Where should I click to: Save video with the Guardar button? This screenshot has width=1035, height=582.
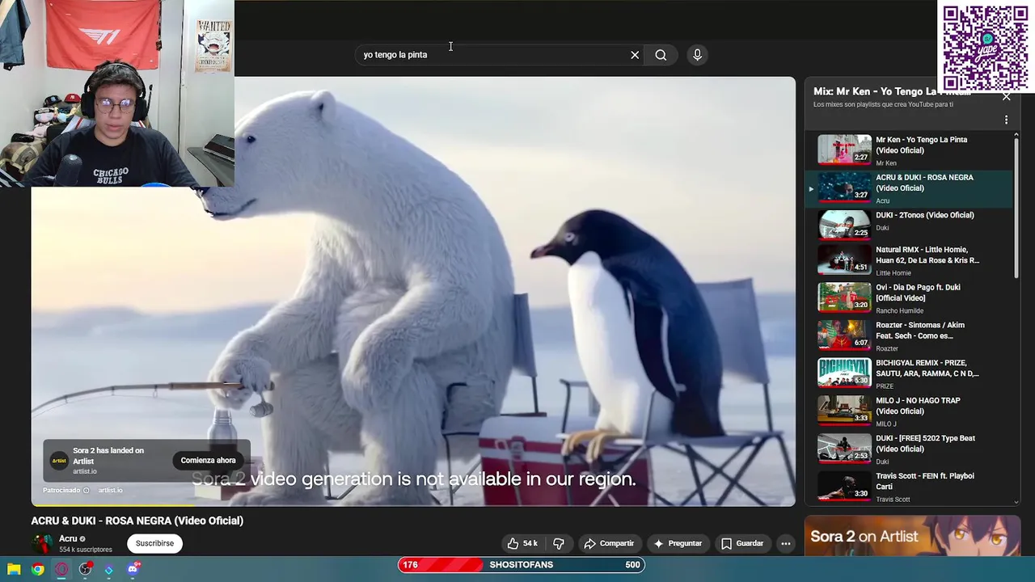coord(742,543)
